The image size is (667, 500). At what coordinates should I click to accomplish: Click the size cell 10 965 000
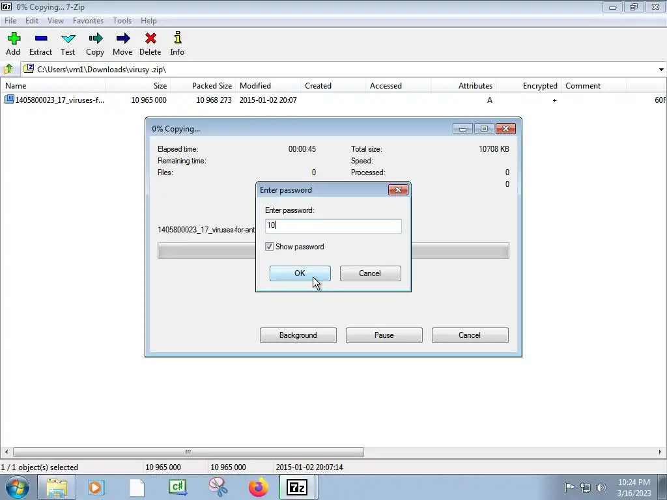click(149, 100)
